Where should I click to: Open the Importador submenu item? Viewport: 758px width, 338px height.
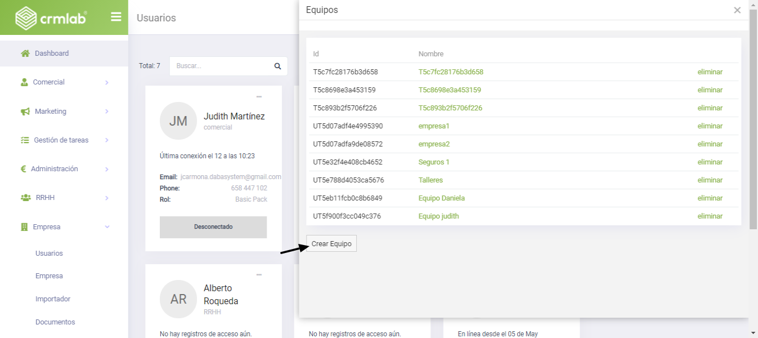tap(52, 299)
